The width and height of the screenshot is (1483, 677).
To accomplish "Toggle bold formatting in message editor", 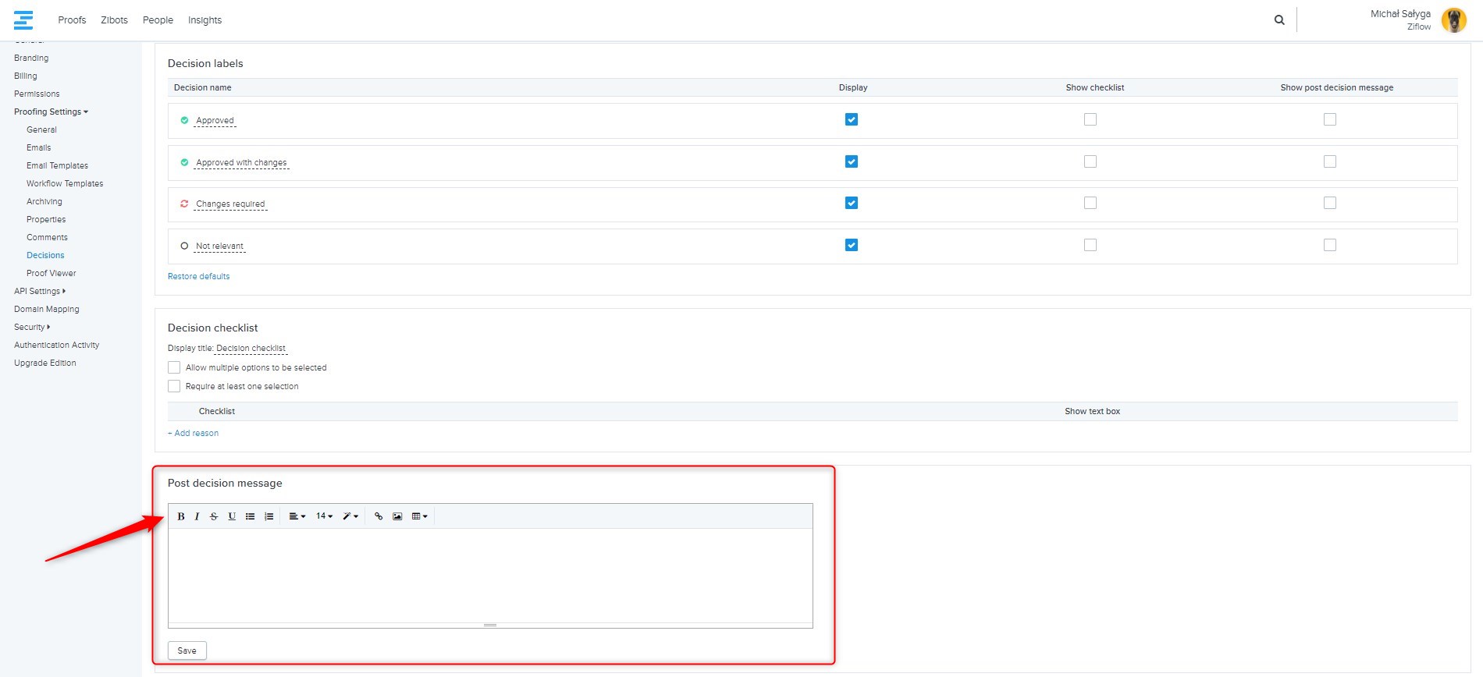I will (x=180, y=516).
